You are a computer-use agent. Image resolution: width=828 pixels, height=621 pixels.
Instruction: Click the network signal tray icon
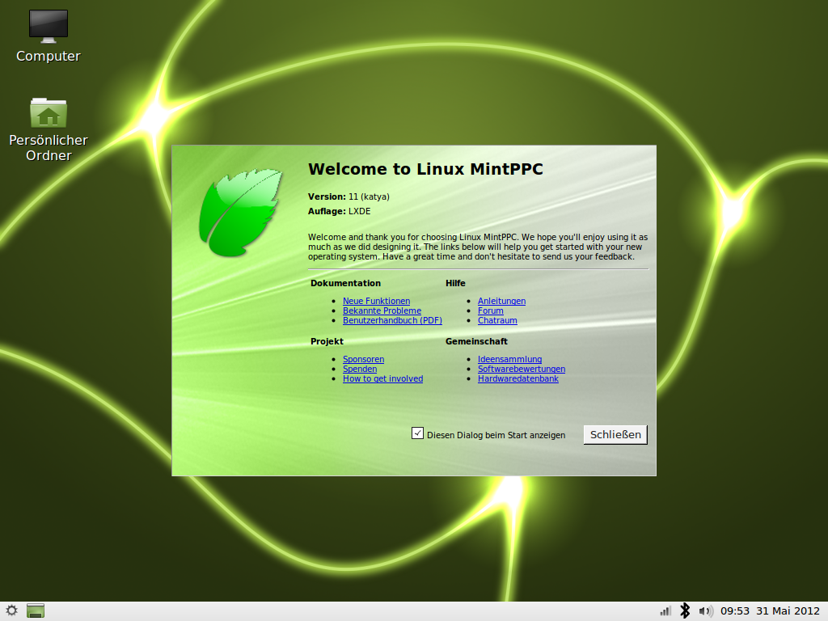coord(665,611)
